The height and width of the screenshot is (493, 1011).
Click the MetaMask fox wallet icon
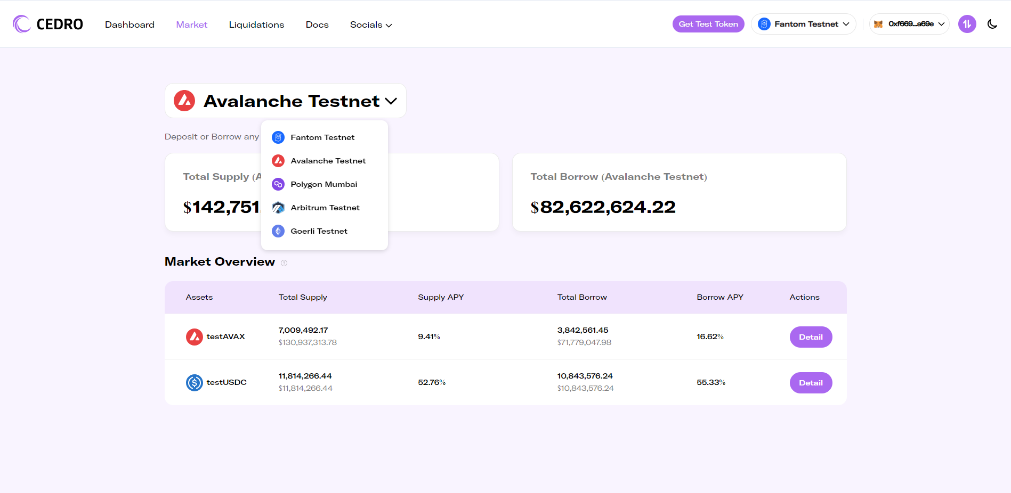click(878, 24)
